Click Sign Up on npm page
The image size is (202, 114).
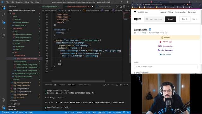pos(185,19)
